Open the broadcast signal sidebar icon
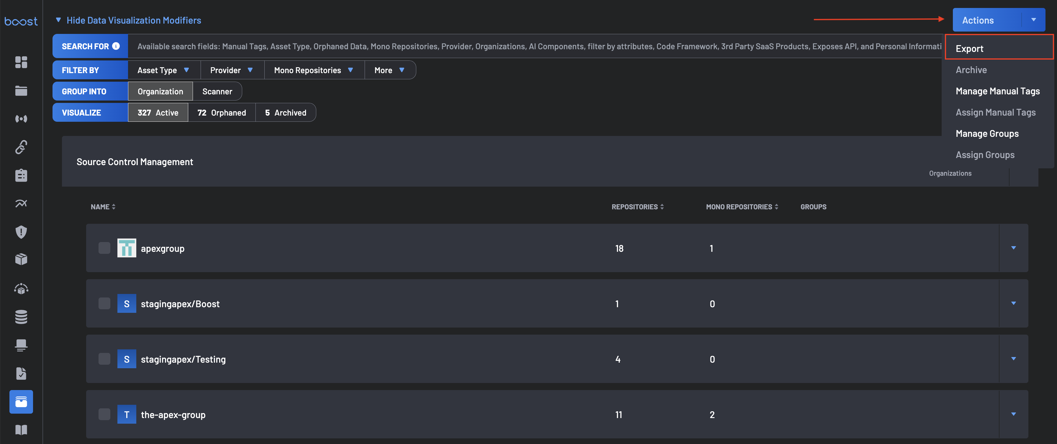Image resolution: width=1057 pixels, height=444 pixels. [21, 119]
